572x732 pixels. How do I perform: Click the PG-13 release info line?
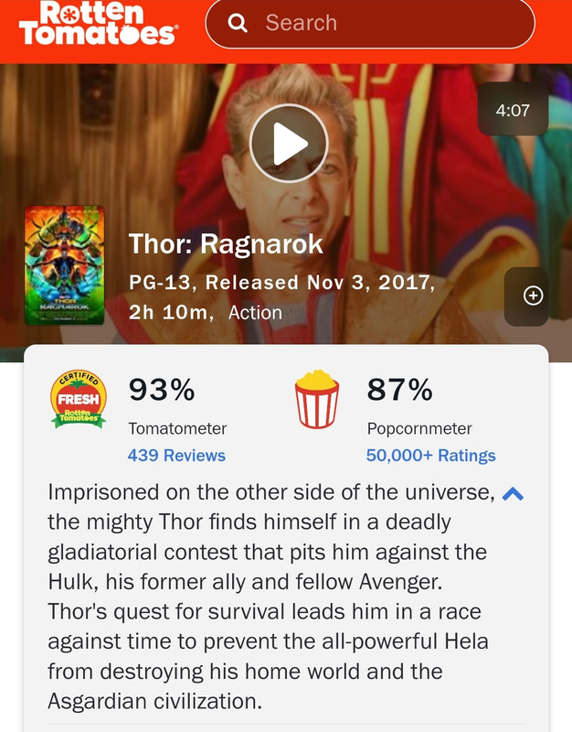282,283
